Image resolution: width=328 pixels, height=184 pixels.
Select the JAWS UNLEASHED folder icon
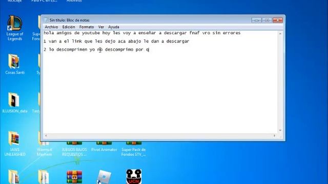15,144
